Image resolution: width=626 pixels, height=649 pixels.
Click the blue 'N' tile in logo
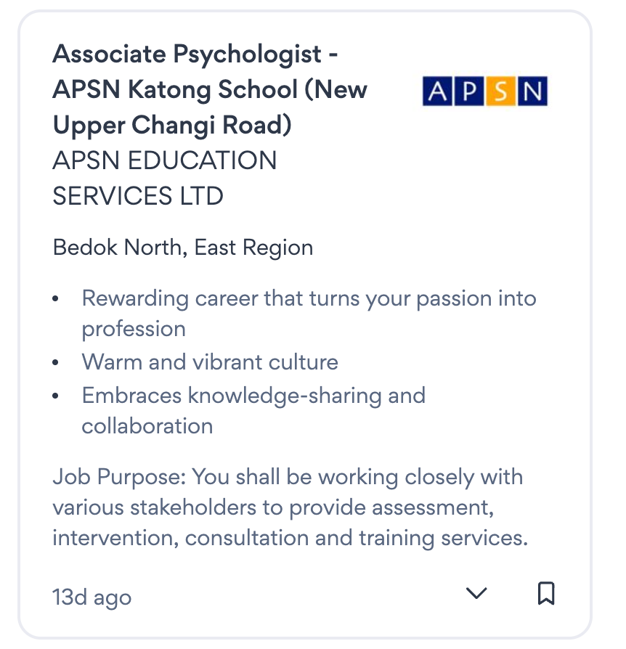pos(532,92)
